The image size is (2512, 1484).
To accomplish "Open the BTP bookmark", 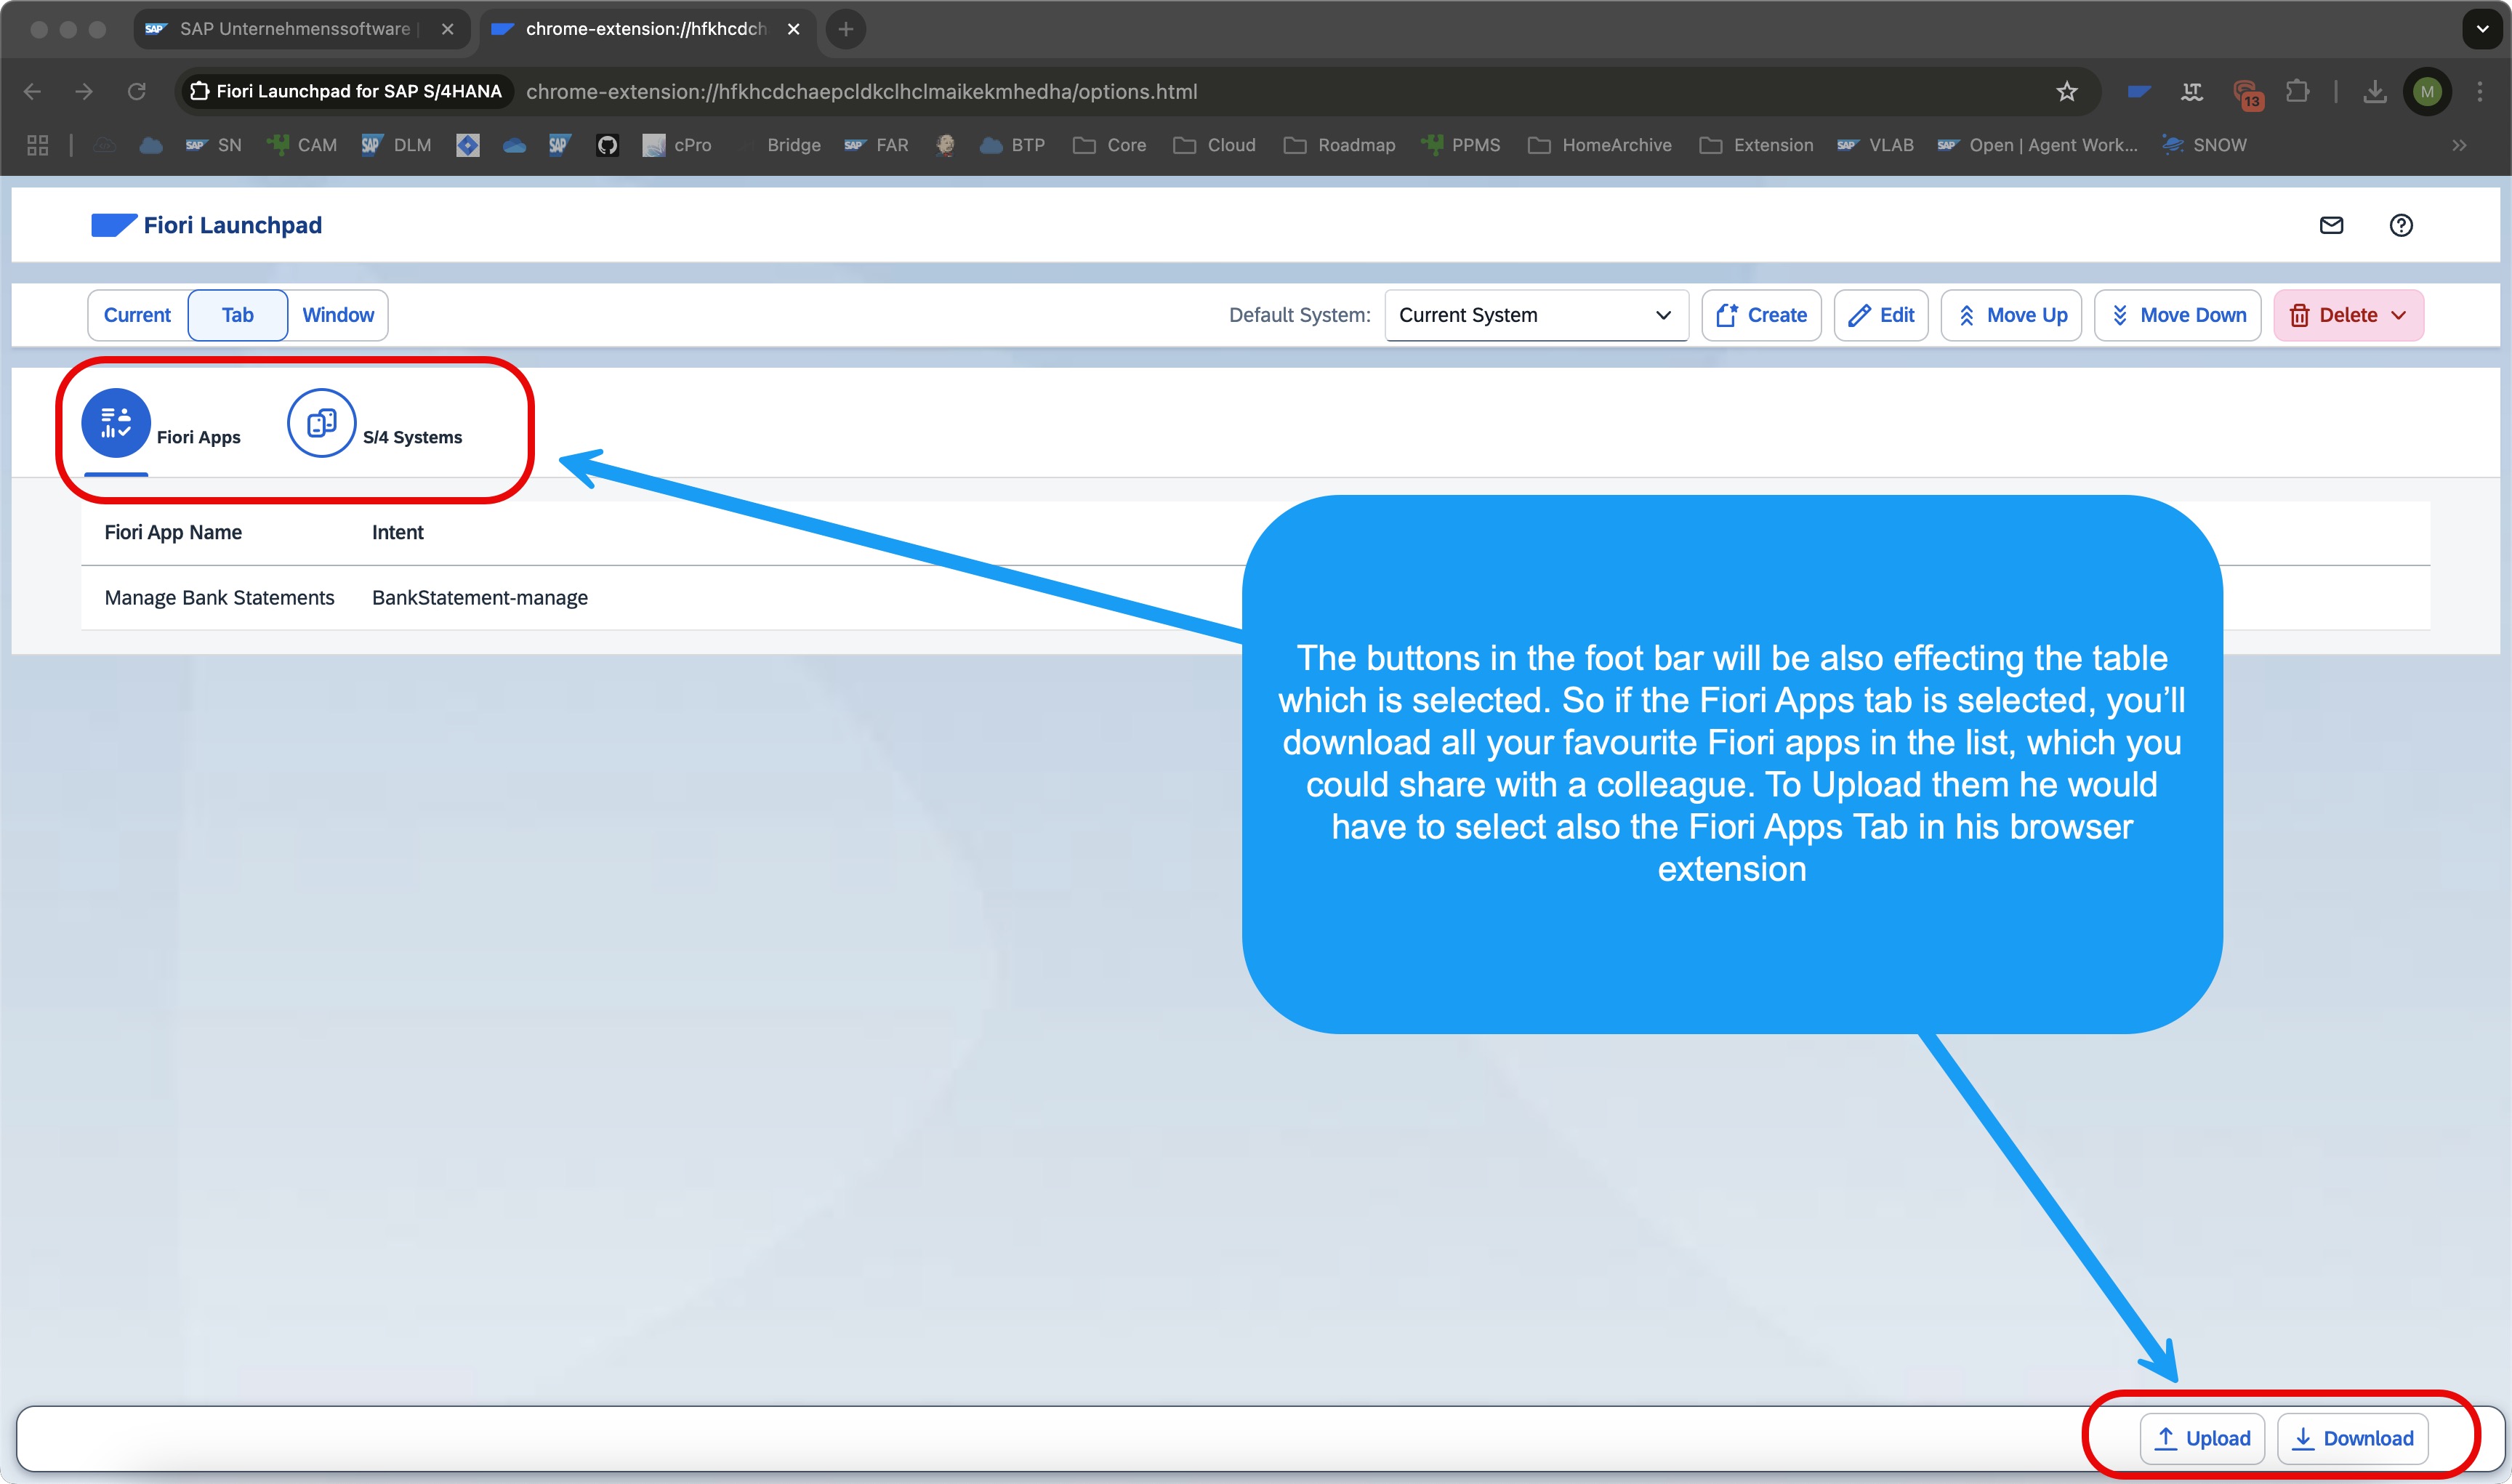I will 1012,145.
